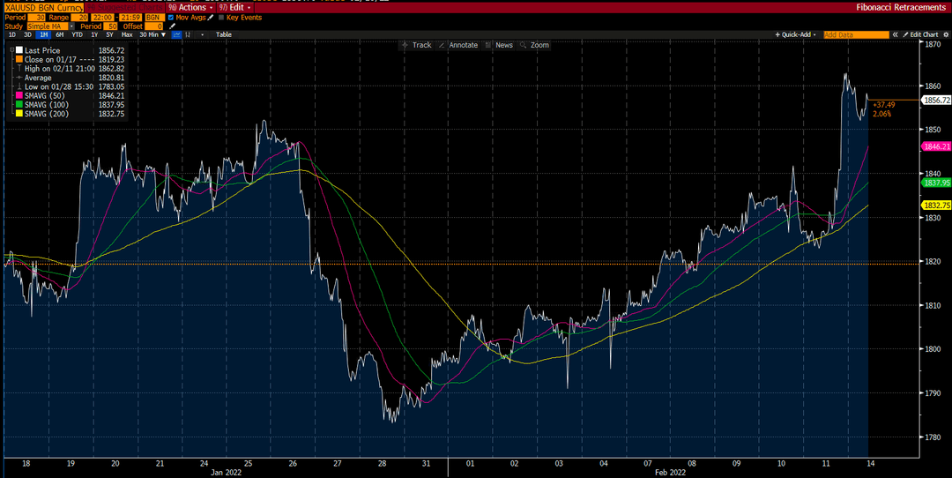The height and width of the screenshot is (478, 952).
Task: Click the Edit Chart button
Action: pos(919,34)
